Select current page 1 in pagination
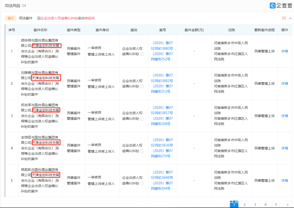 234,204
